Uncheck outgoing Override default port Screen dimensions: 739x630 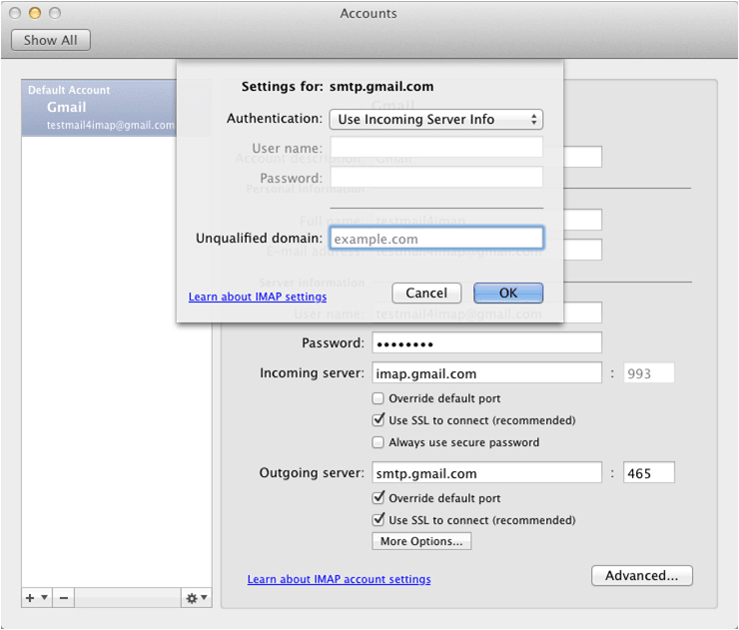coord(378,498)
